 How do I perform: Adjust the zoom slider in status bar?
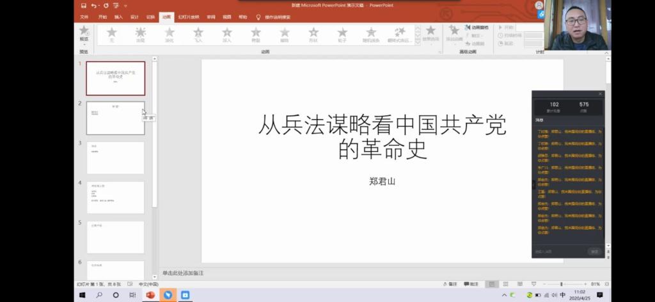pos(562,283)
